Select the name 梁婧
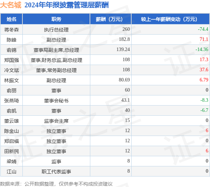Image resolution: width=210 pixels, height=187 pixels. [x=12, y=161]
